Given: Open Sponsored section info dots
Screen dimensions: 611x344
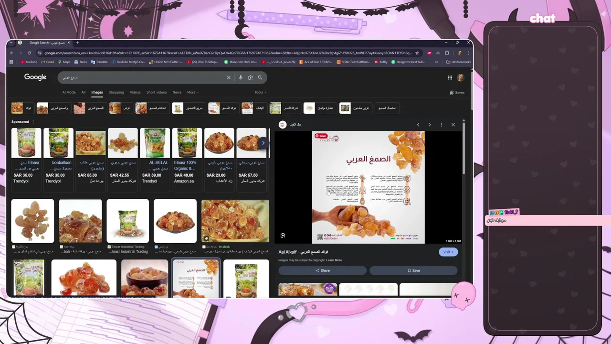Looking at the screenshot, I should [33, 122].
